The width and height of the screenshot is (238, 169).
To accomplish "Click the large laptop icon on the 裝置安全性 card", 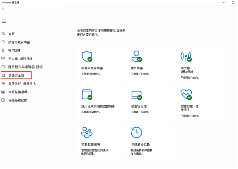I will [x=136, y=95].
